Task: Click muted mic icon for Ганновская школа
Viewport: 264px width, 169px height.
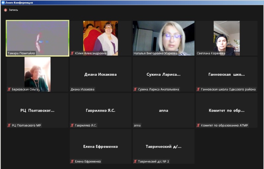Action: tap(199, 89)
